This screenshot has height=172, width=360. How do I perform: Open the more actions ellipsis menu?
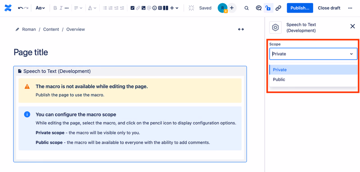[x=350, y=8]
